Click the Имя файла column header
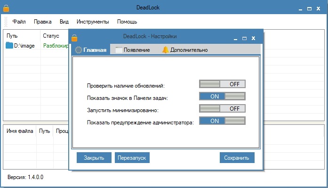The height and width of the screenshot is (188, 328). point(20,131)
